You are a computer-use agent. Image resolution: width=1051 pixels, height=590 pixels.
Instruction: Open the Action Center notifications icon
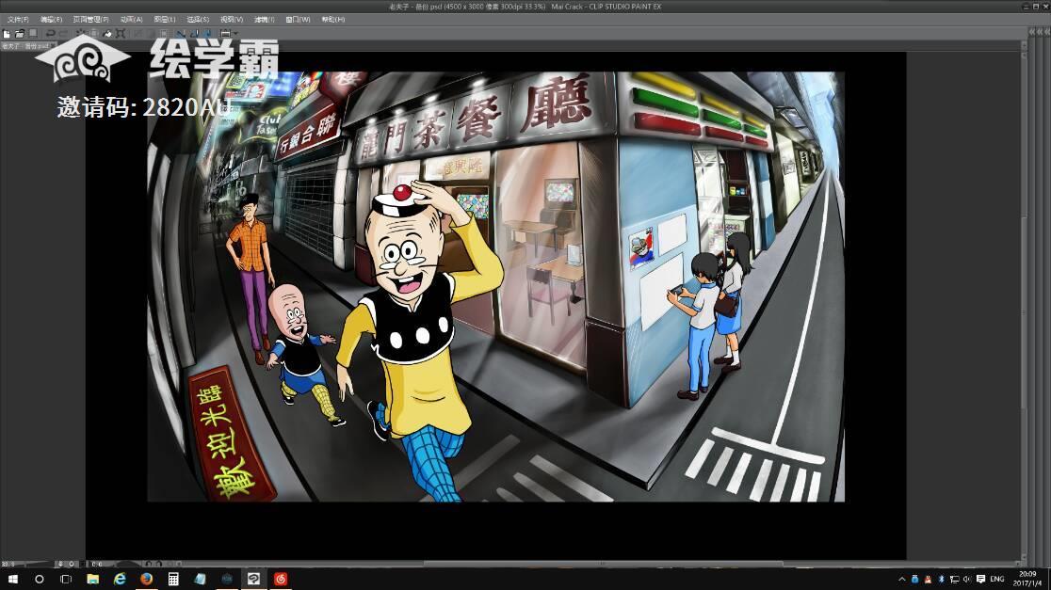(x=980, y=580)
